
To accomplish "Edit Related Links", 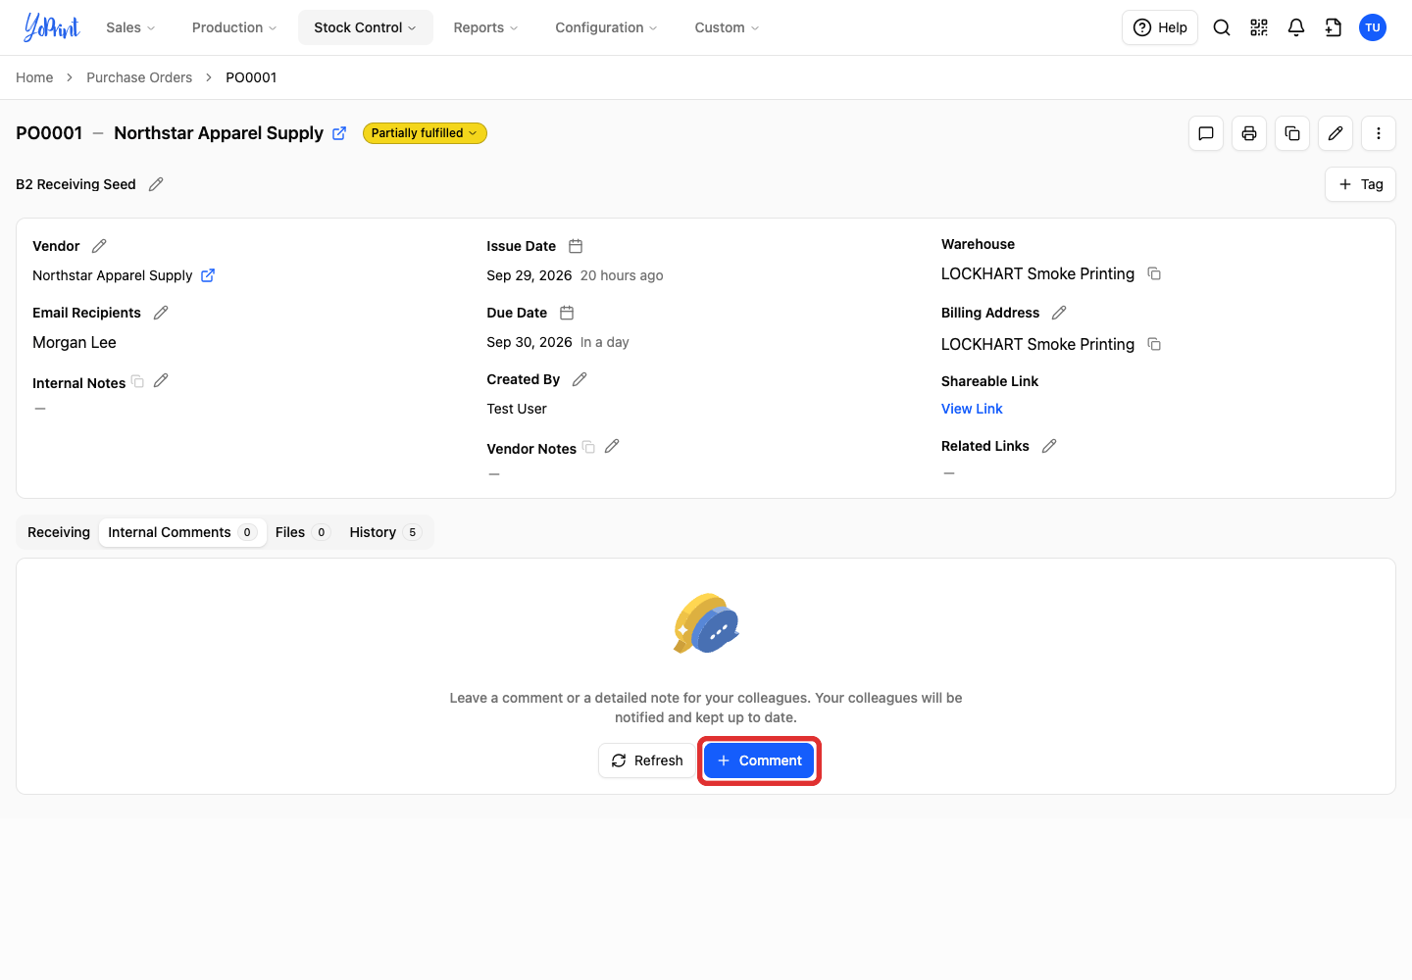I will pyautogui.click(x=1049, y=446).
